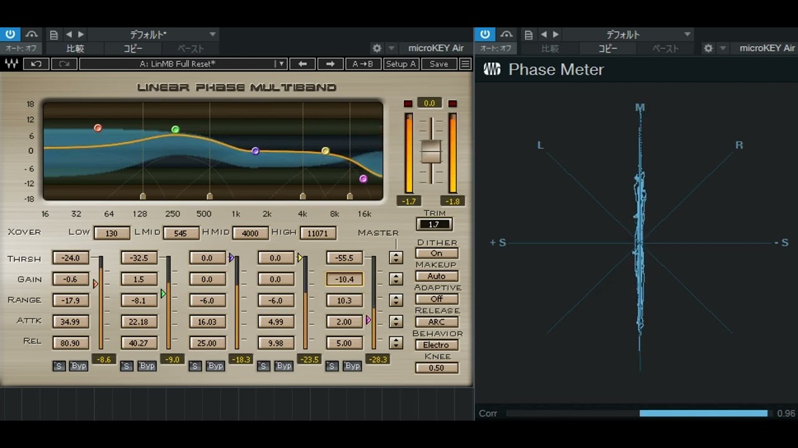798x448 pixels.
Task: Click magenta top band node on graph
Action: (363, 179)
